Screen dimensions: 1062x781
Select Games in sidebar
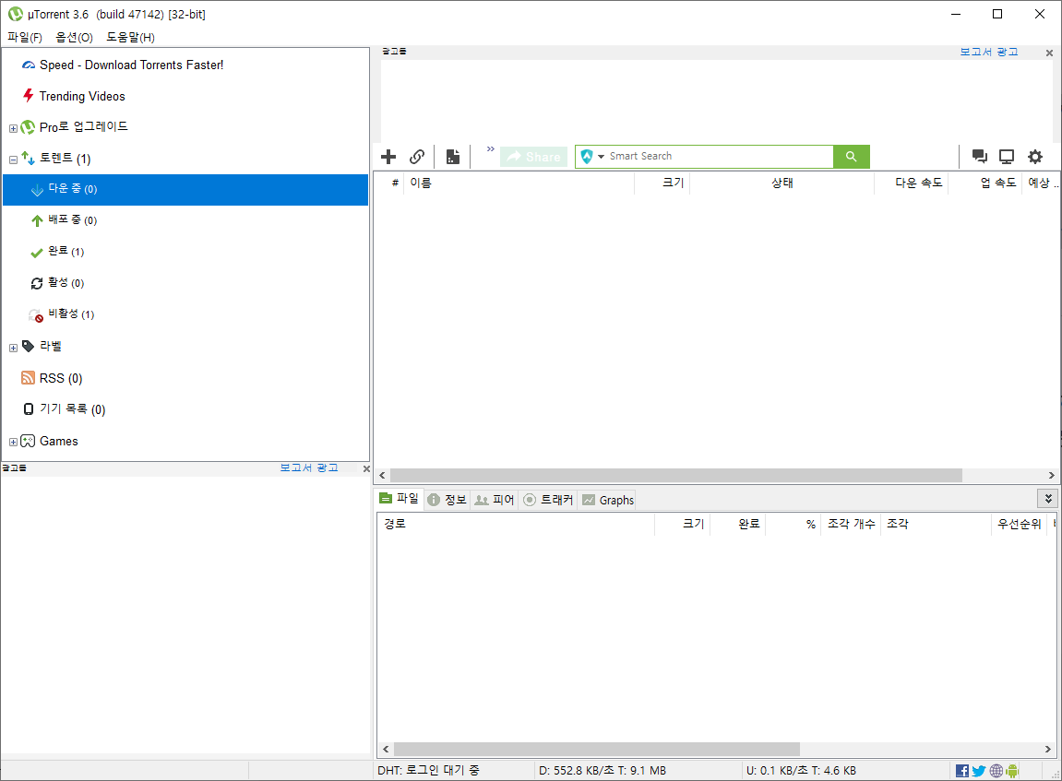(x=59, y=442)
